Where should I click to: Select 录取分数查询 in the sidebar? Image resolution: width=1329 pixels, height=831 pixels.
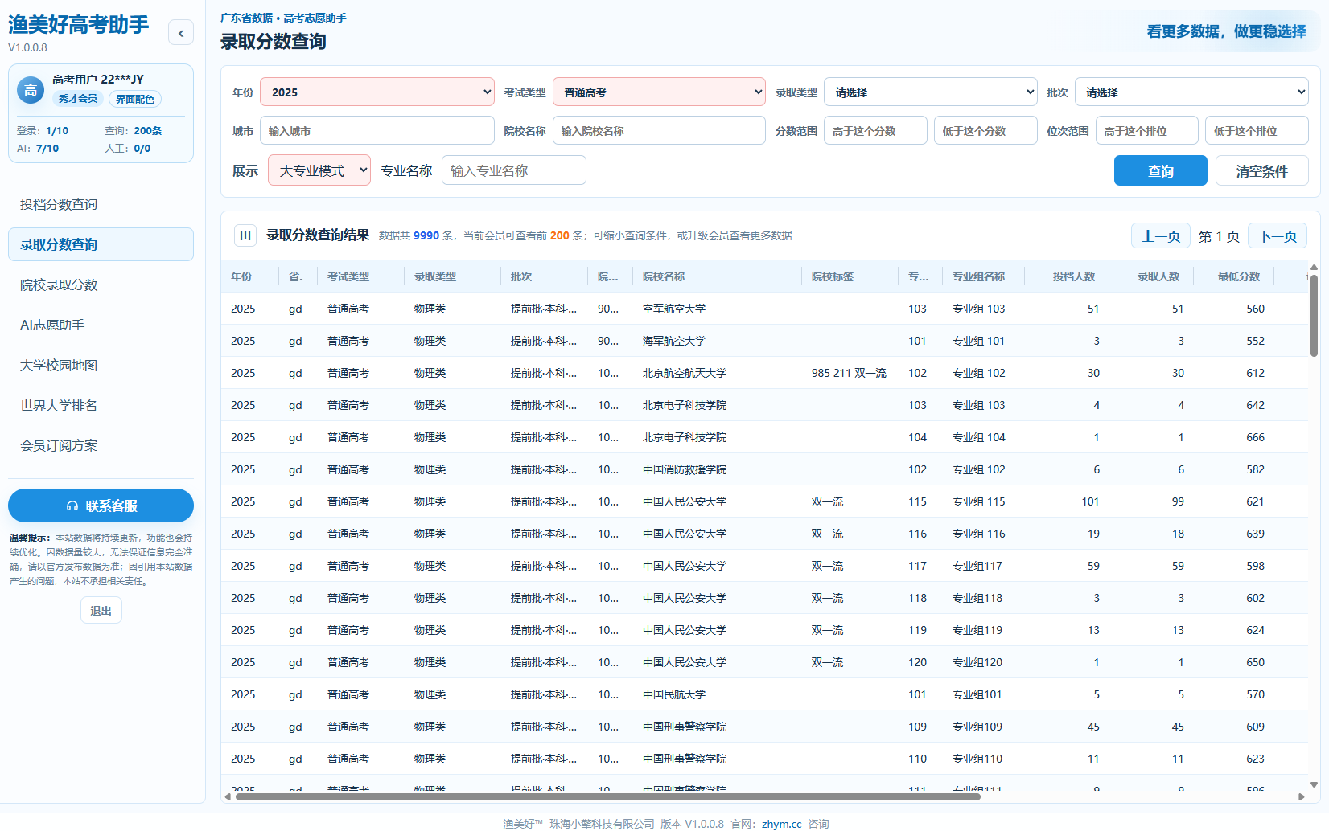tap(101, 244)
